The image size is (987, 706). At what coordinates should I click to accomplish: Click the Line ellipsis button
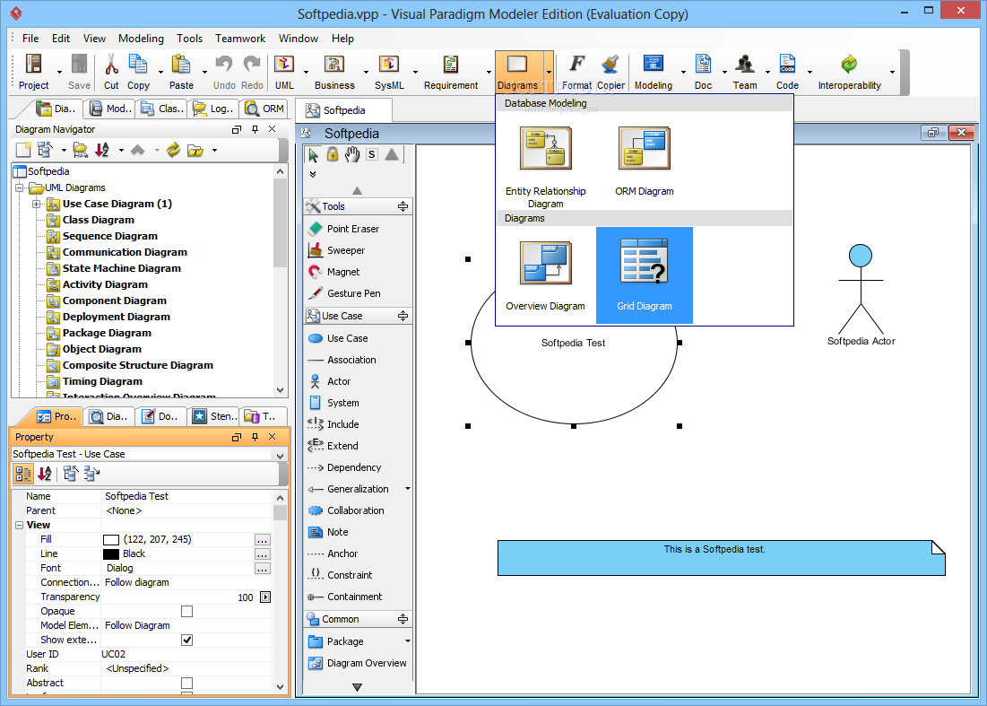[x=263, y=554]
